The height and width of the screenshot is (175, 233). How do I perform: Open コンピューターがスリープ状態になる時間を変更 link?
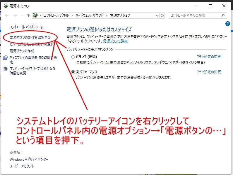(x=32, y=71)
